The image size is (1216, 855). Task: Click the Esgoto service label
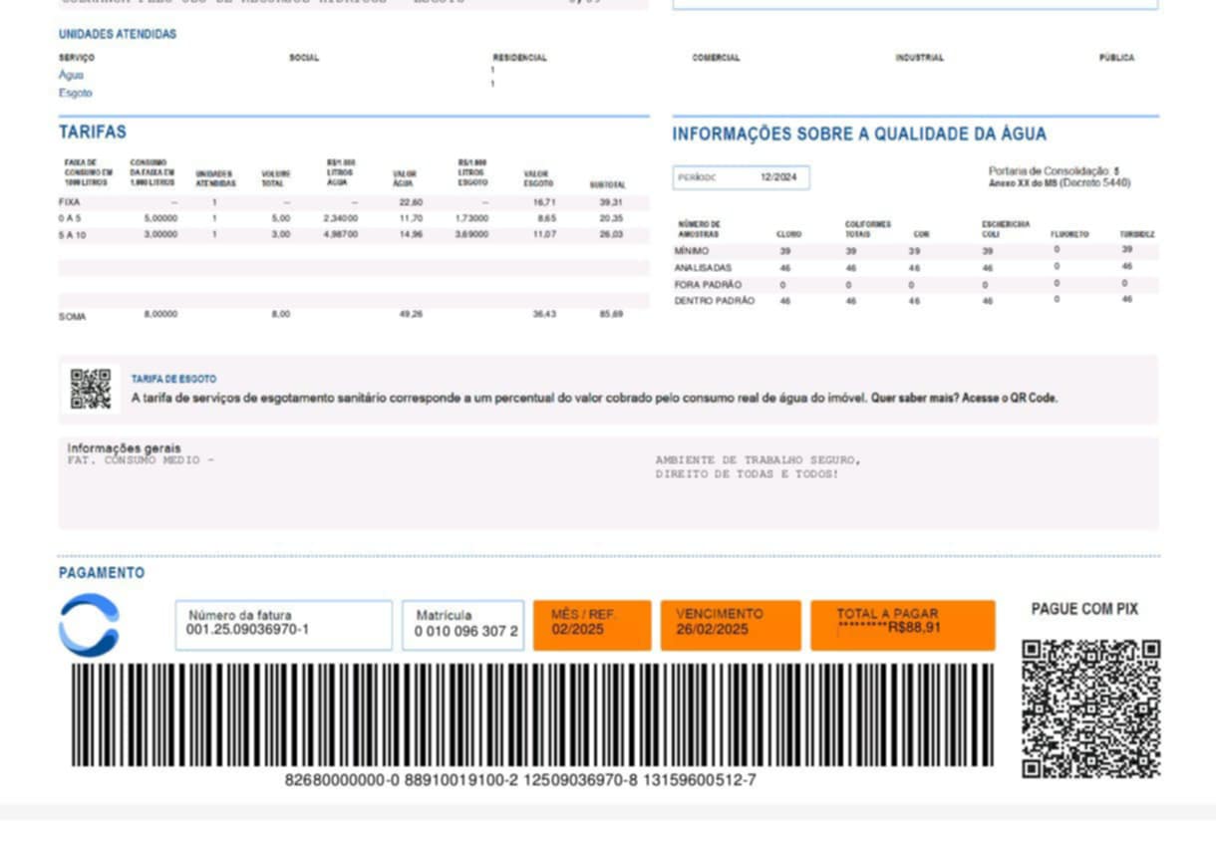75,93
